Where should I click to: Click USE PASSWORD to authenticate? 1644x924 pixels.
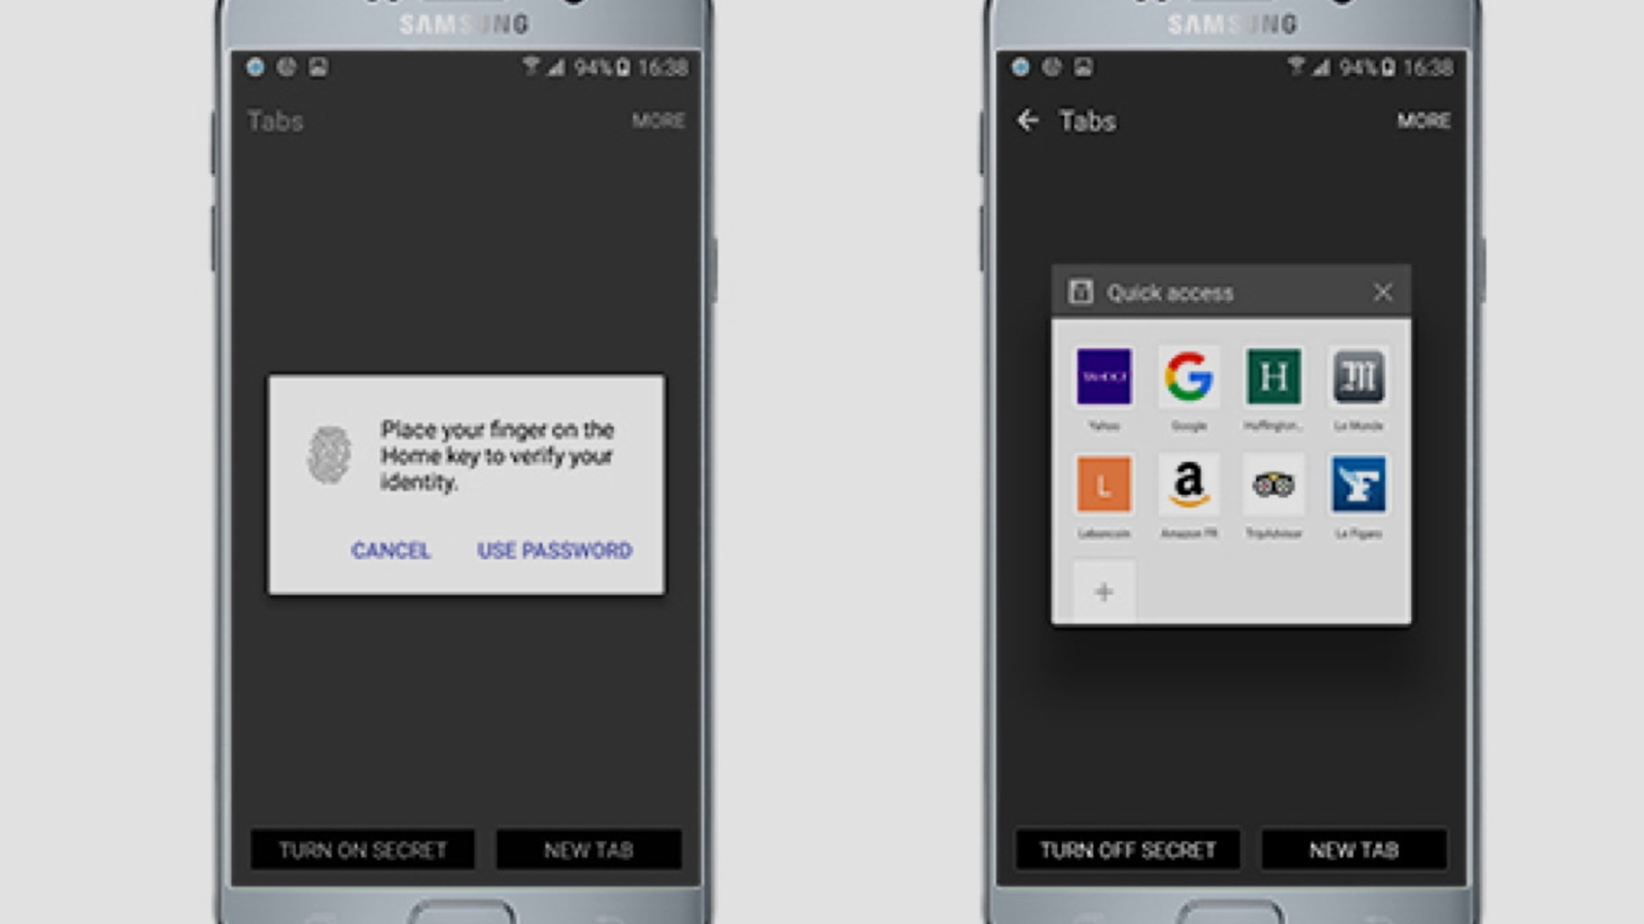[553, 549]
